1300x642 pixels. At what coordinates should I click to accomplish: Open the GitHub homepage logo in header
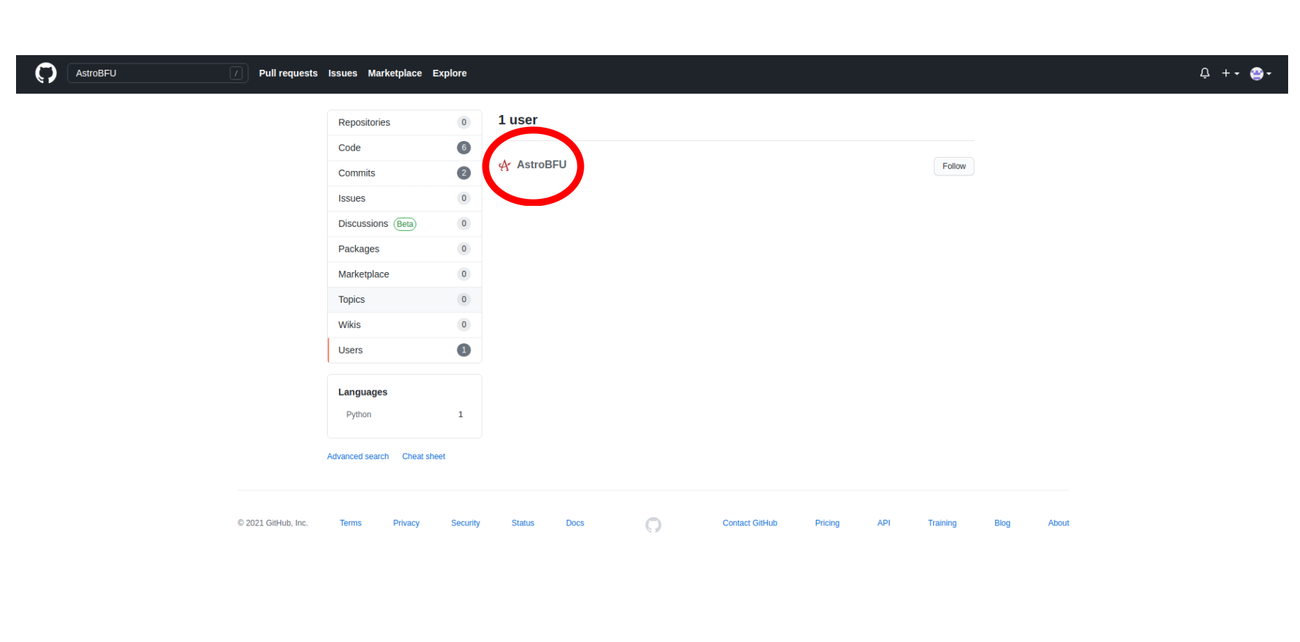pos(46,73)
